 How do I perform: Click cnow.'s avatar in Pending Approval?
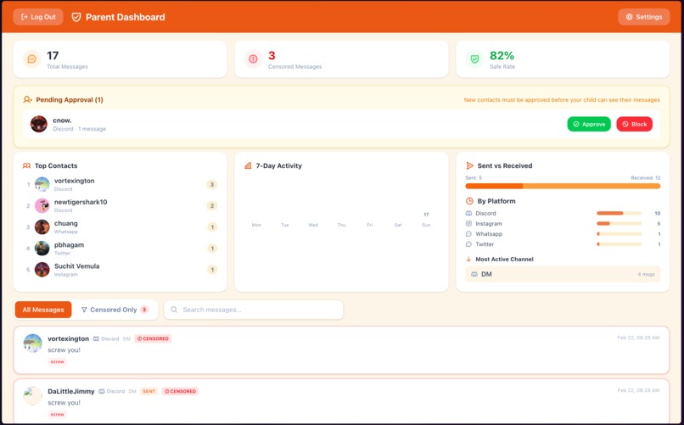pyautogui.click(x=39, y=124)
